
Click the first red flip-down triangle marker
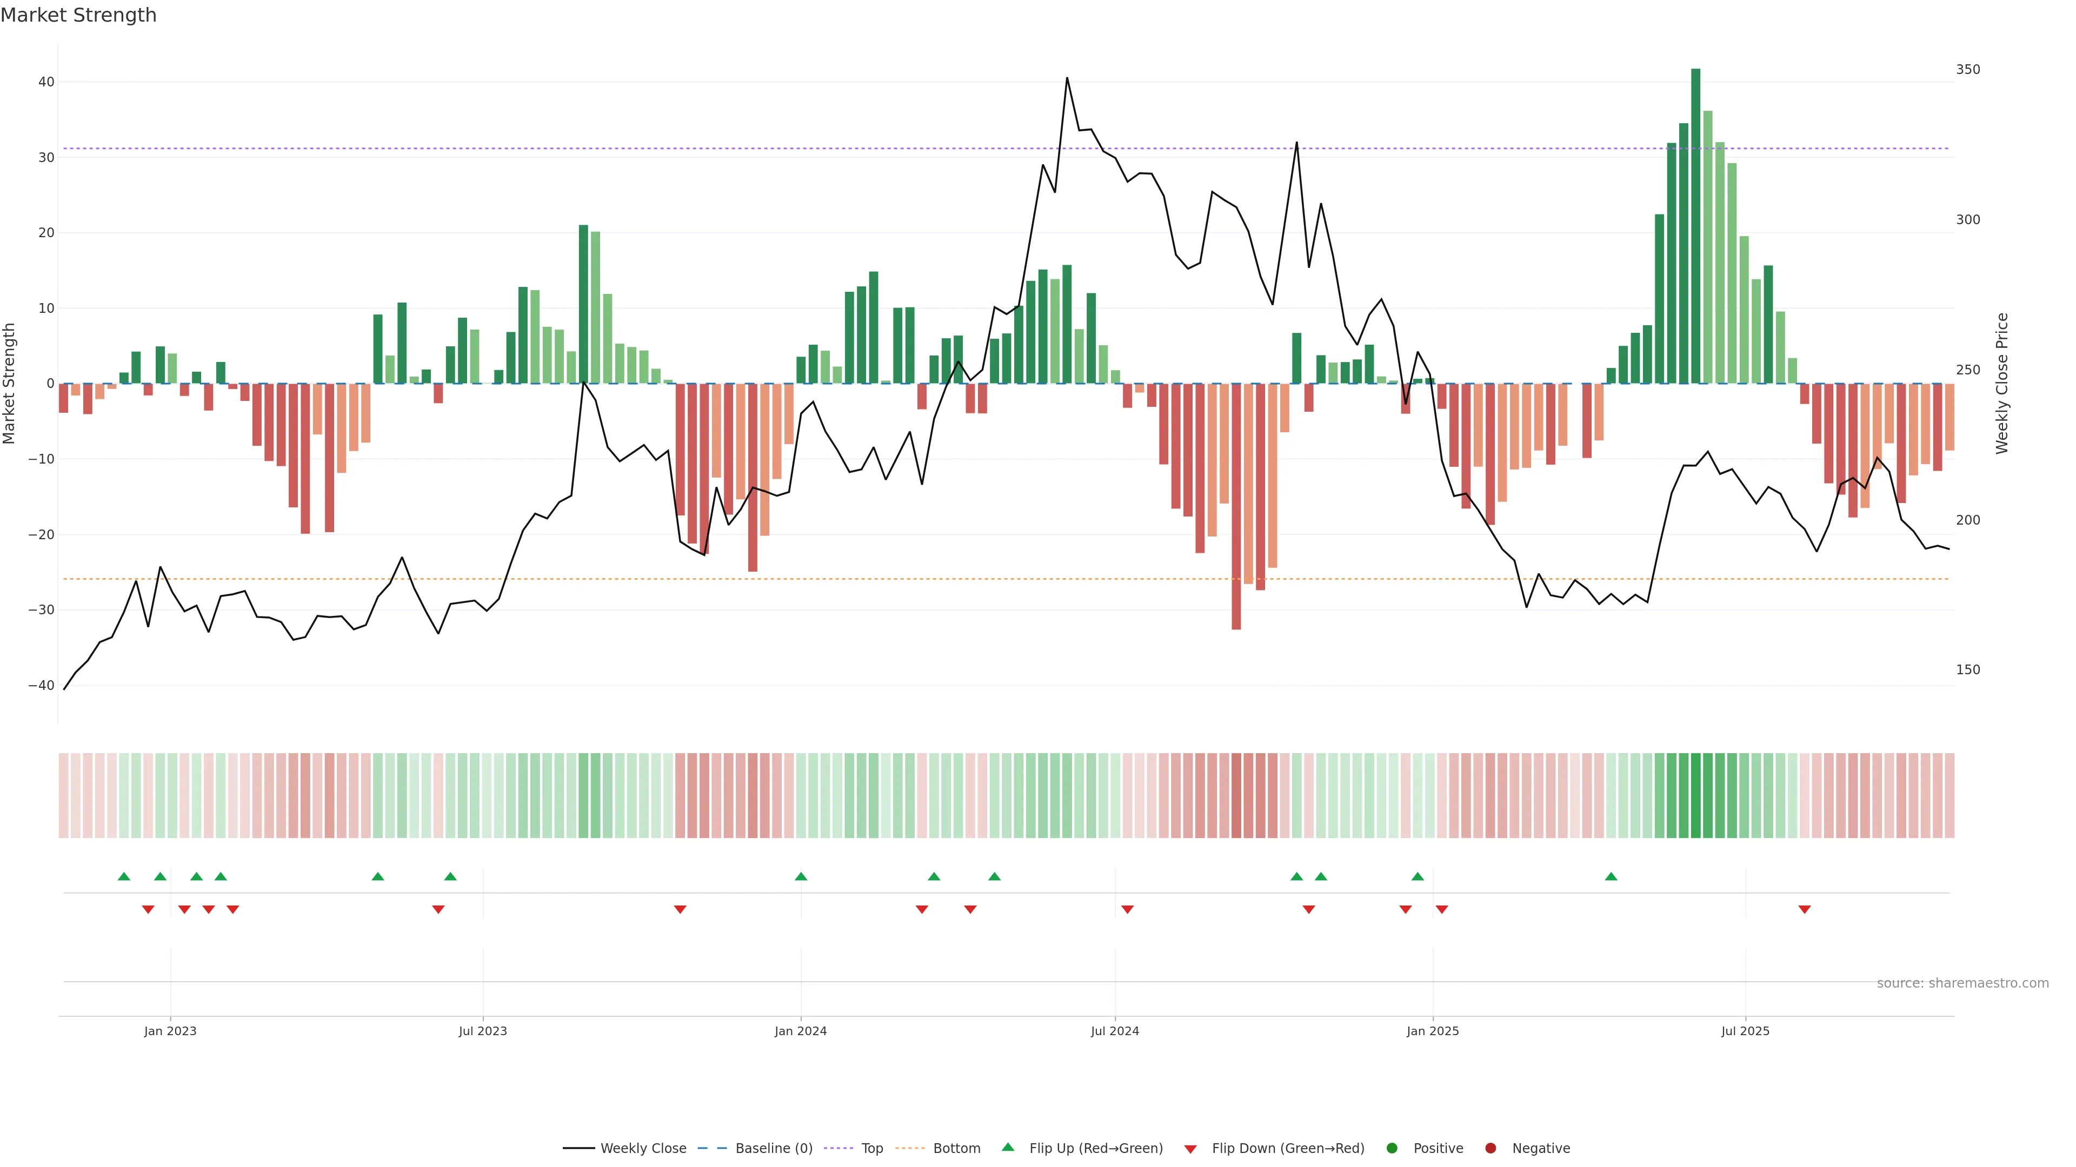click(148, 909)
